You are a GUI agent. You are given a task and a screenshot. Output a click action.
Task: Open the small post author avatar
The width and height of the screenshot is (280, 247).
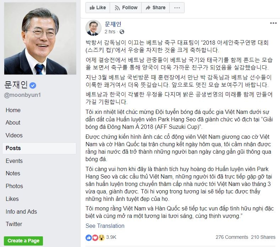click(x=93, y=28)
